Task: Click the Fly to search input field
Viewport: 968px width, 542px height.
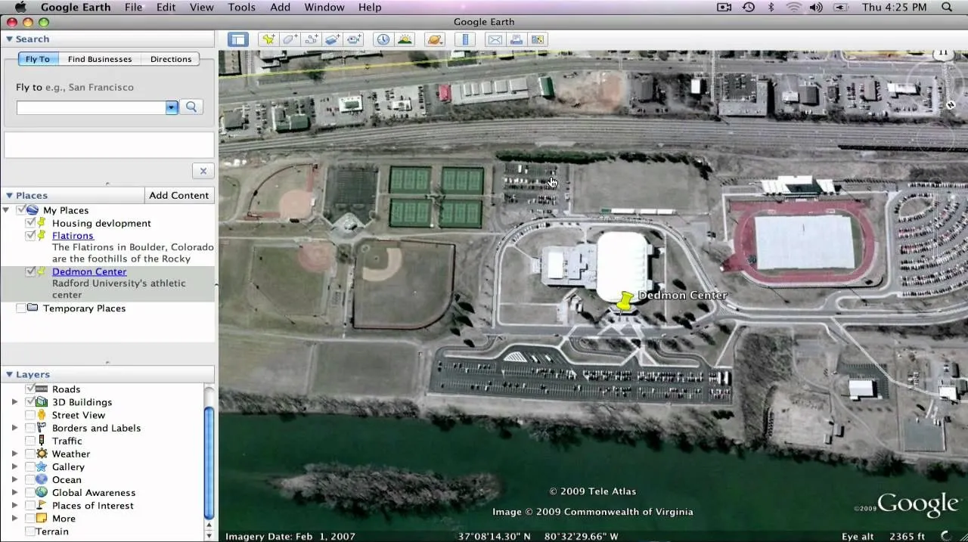Action: (x=92, y=107)
